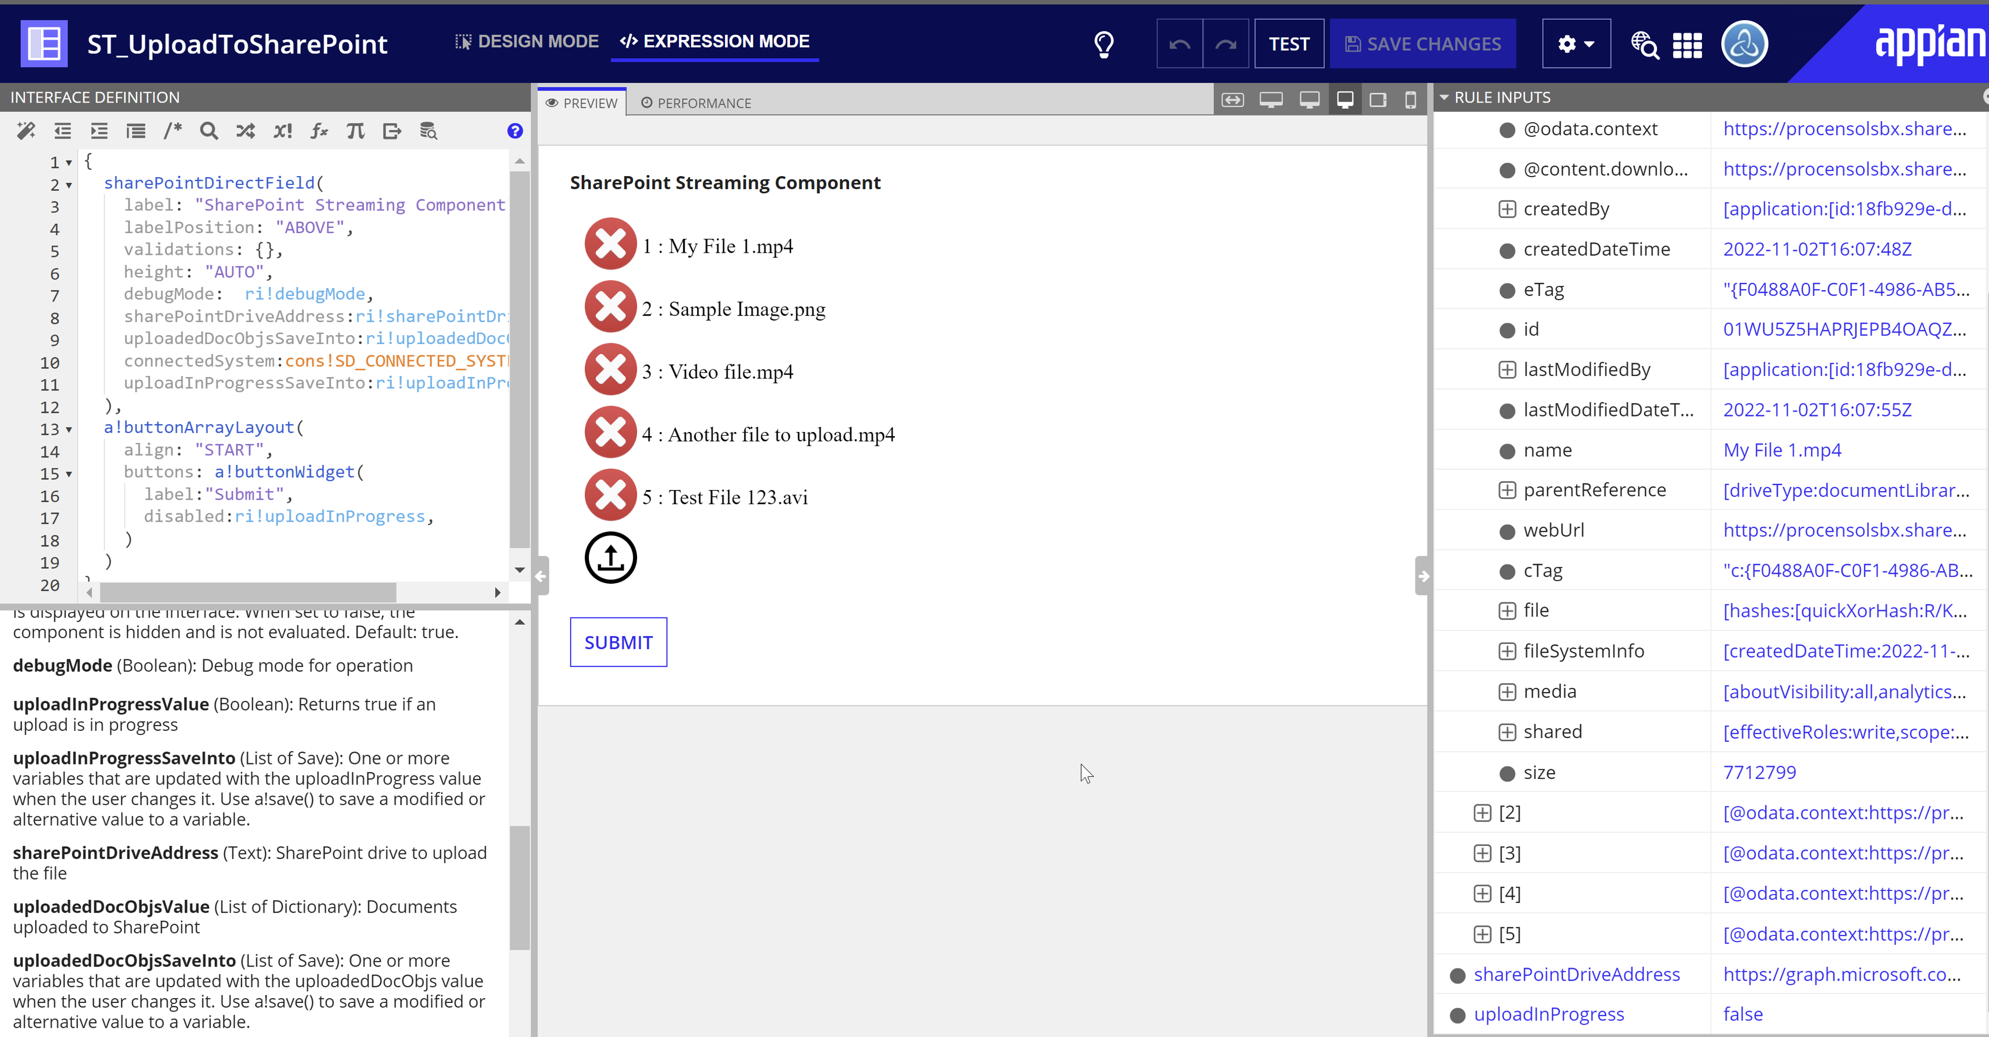Viewport: 1989px width, 1037px height.
Task: Open the PERFORMANCE tab
Action: click(x=696, y=103)
